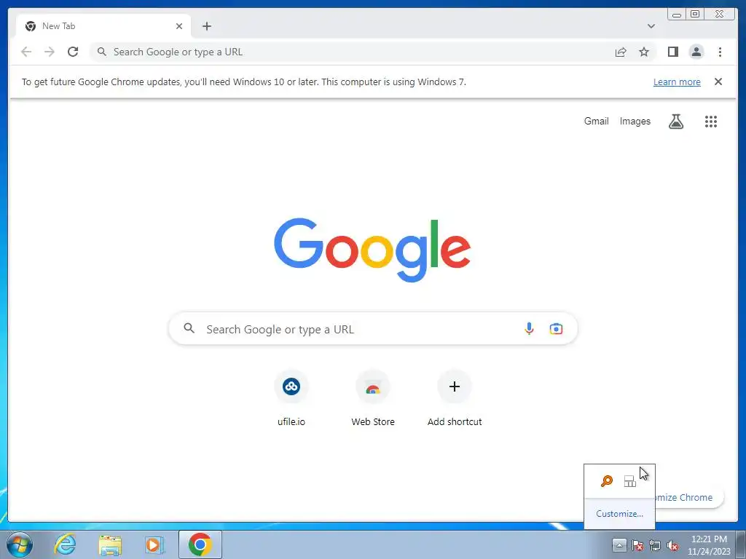Dismiss the Windows 7 update notice

(718, 82)
